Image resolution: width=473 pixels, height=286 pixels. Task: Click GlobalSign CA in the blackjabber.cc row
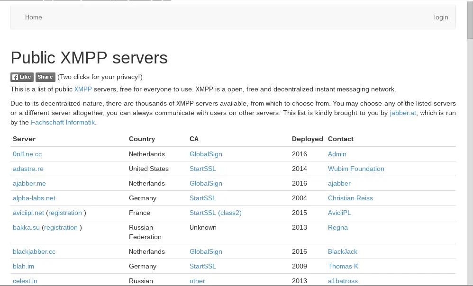206,251
